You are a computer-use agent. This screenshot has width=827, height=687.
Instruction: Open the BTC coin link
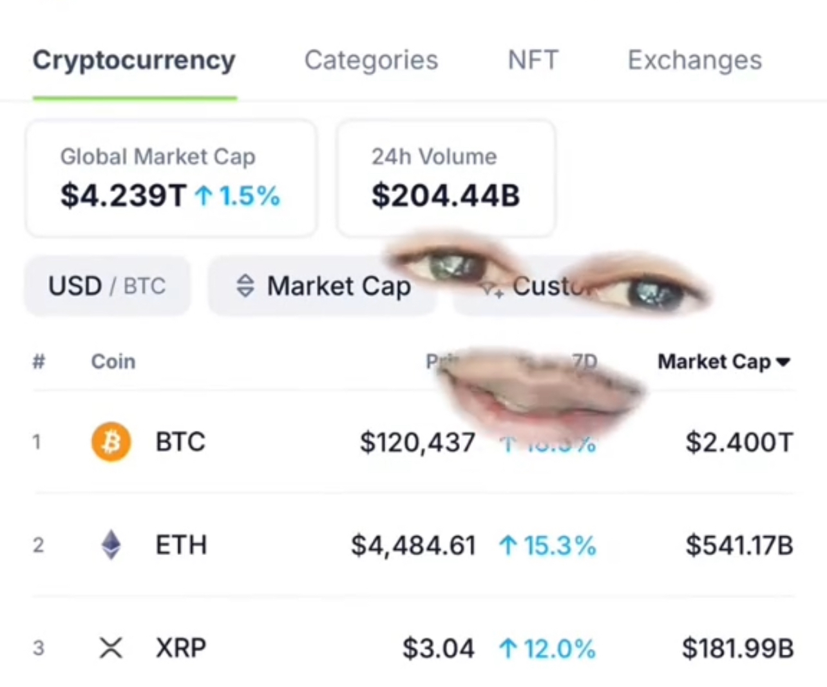pyautogui.click(x=180, y=442)
